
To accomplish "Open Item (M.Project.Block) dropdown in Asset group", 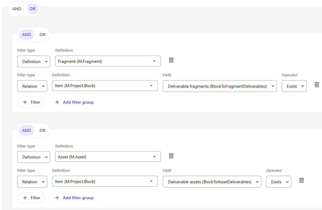I will point(105,181).
